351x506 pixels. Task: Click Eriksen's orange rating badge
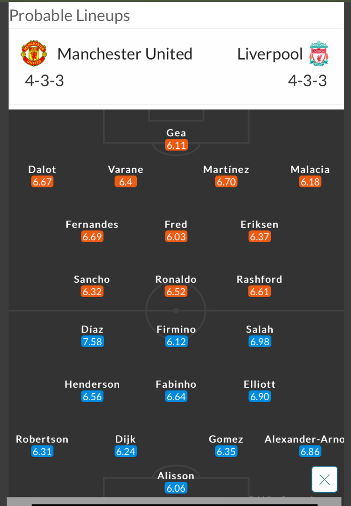point(259,236)
